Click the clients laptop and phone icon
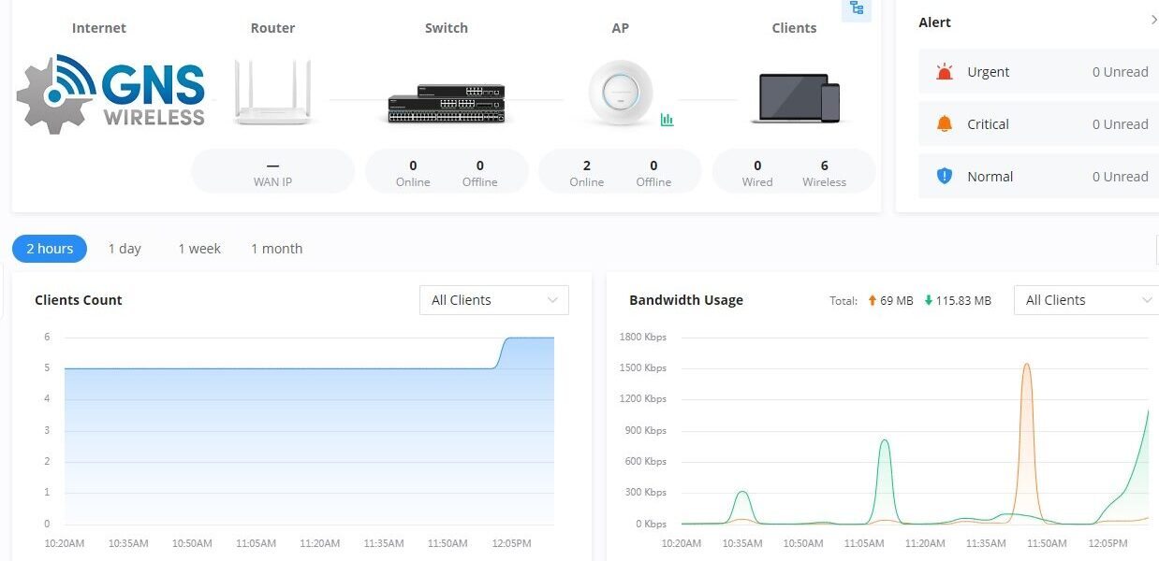The height and width of the screenshot is (561, 1159). (794, 99)
